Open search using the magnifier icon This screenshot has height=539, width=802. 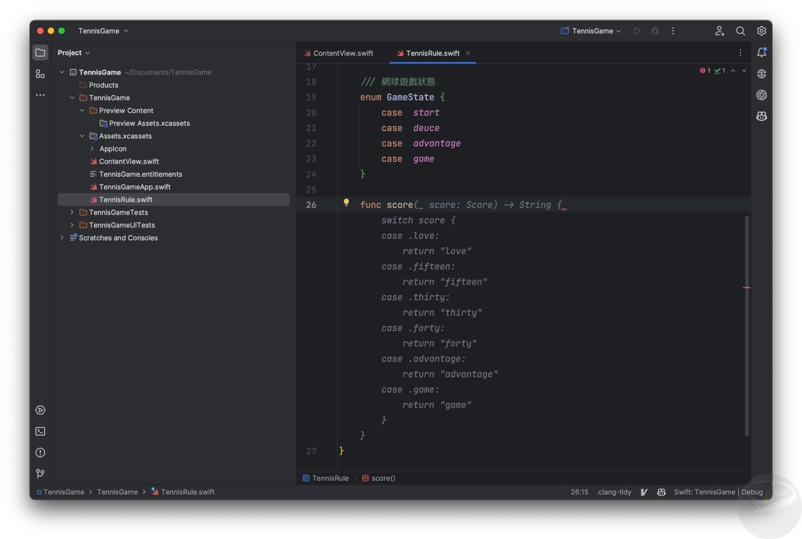click(741, 31)
